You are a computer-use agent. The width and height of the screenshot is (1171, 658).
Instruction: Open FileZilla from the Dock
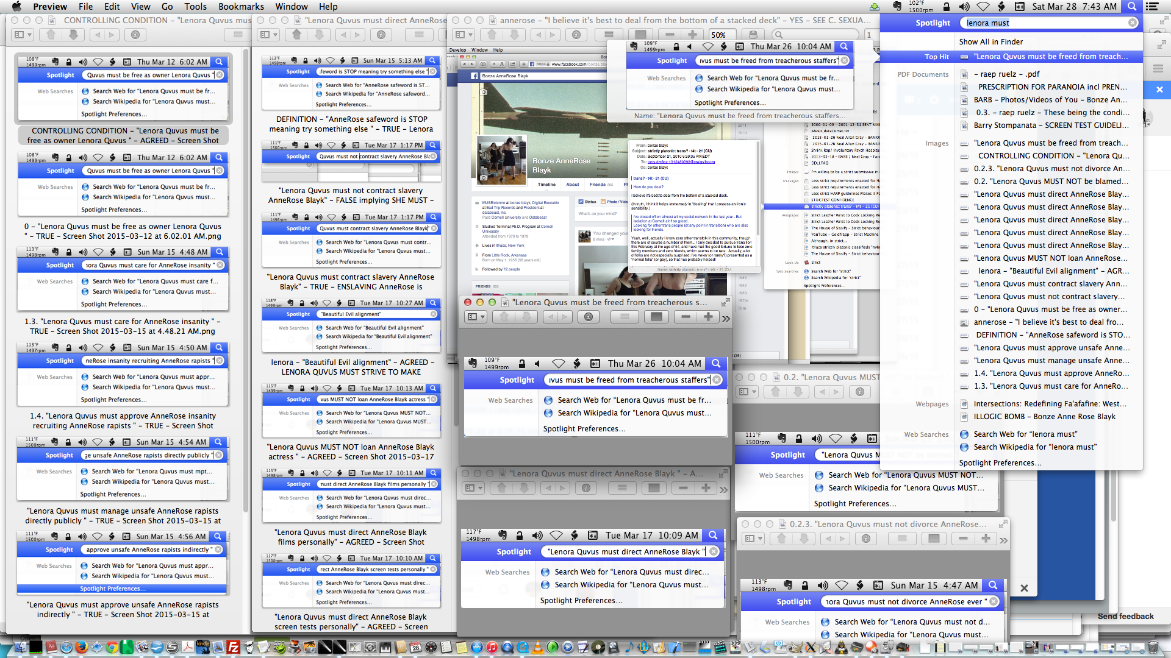click(233, 647)
